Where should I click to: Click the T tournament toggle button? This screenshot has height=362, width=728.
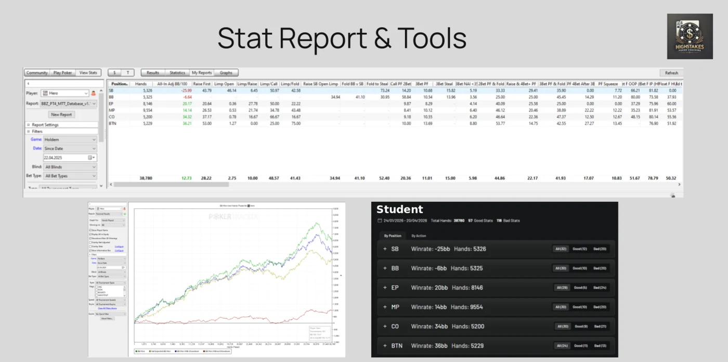(x=128, y=73)
